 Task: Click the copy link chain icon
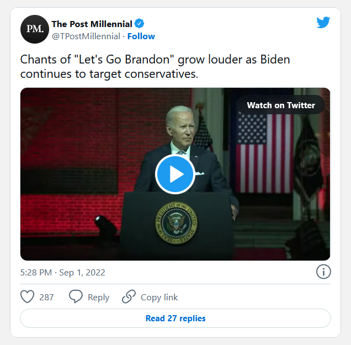pos(129,297)
